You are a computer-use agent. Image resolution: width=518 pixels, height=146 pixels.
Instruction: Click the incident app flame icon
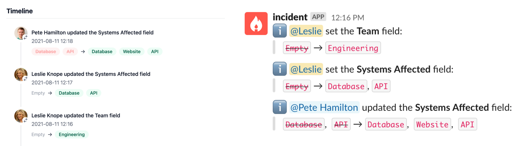(x=256, y=24)
